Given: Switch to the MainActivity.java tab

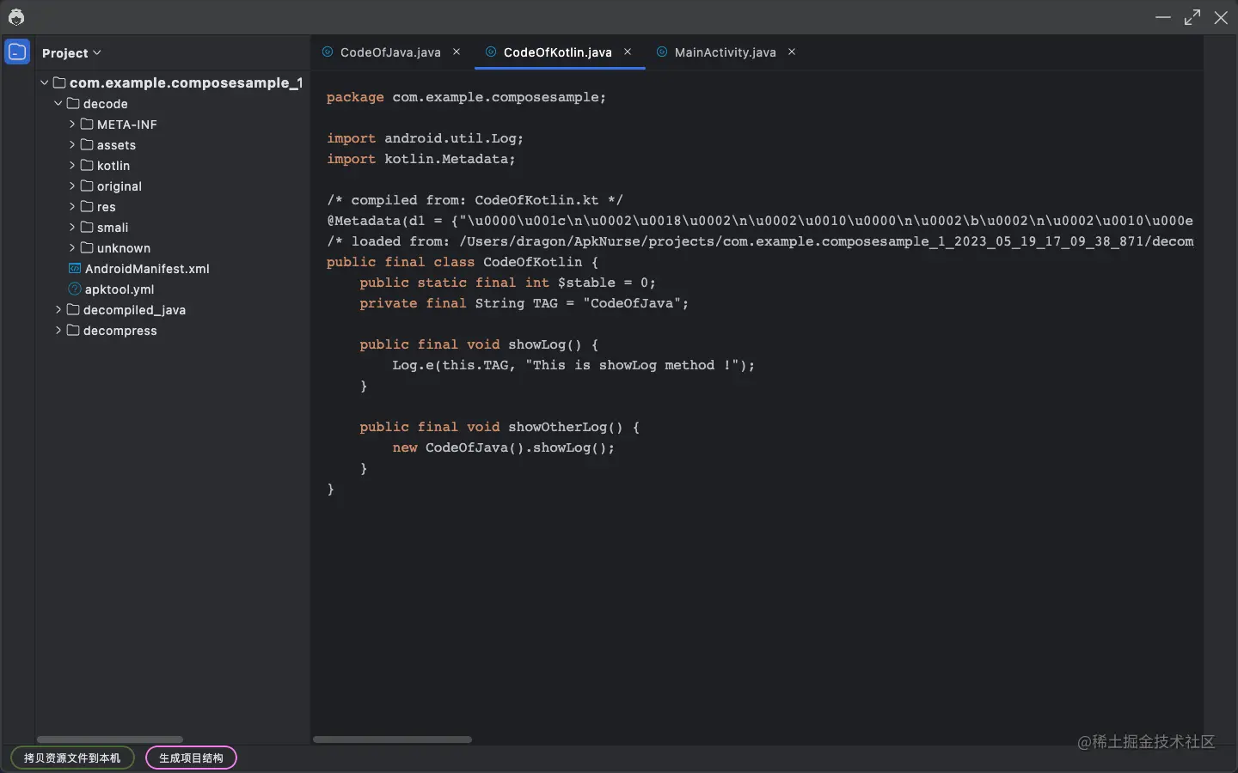Looking at the screenshot, I should [x=725, y=52].
